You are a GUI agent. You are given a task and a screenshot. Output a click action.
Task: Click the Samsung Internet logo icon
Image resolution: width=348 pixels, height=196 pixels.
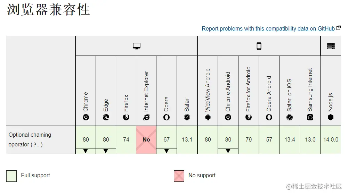click(310, 117)
